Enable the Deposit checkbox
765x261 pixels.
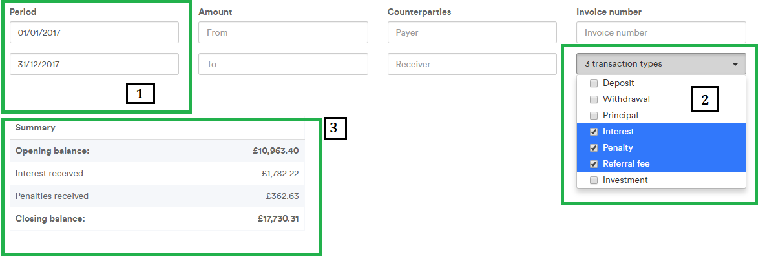click(x=594, y=83)
